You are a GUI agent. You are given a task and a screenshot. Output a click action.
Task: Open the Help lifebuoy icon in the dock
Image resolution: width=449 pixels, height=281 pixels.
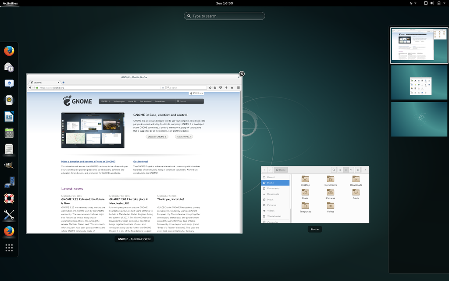pos(9,198)
